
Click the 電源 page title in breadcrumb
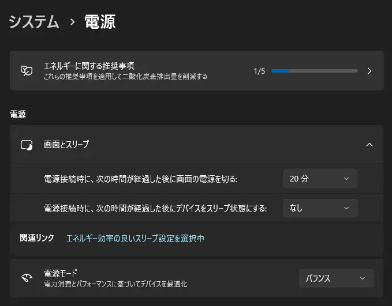[x=100, y=22]
